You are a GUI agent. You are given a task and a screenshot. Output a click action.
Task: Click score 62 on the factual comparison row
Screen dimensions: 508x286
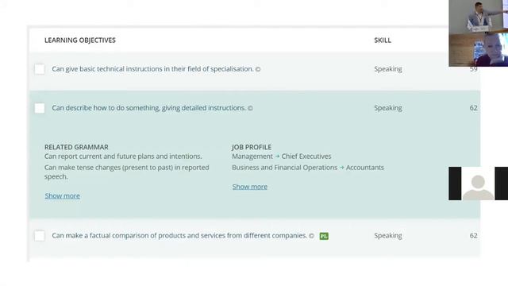coord(473,236)
